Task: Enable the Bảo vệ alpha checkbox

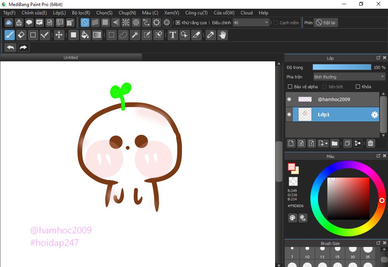Action: click(x=290, y=87)
